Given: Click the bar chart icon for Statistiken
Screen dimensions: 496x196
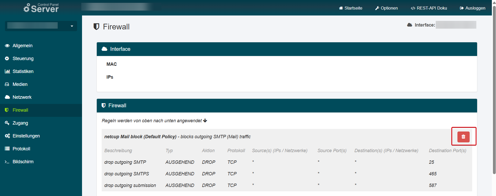Looking at the screenshot, I should [7, 71].
